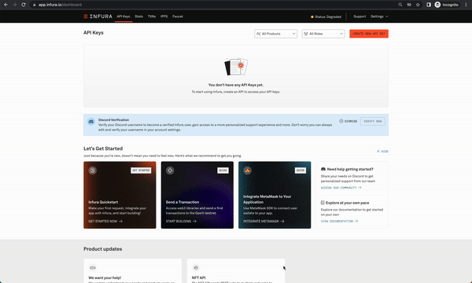Focus the browser address bar
Image resolution: width=472 pixels, height=283 pixels.
click(x=211, y=5)
